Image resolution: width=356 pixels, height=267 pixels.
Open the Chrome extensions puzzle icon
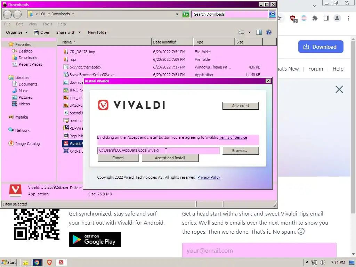[x=315, y=18]
